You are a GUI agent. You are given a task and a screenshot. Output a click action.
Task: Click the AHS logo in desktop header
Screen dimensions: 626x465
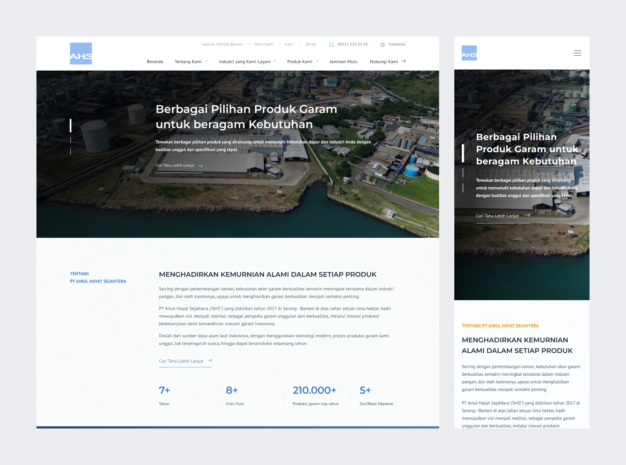(81, 54)
